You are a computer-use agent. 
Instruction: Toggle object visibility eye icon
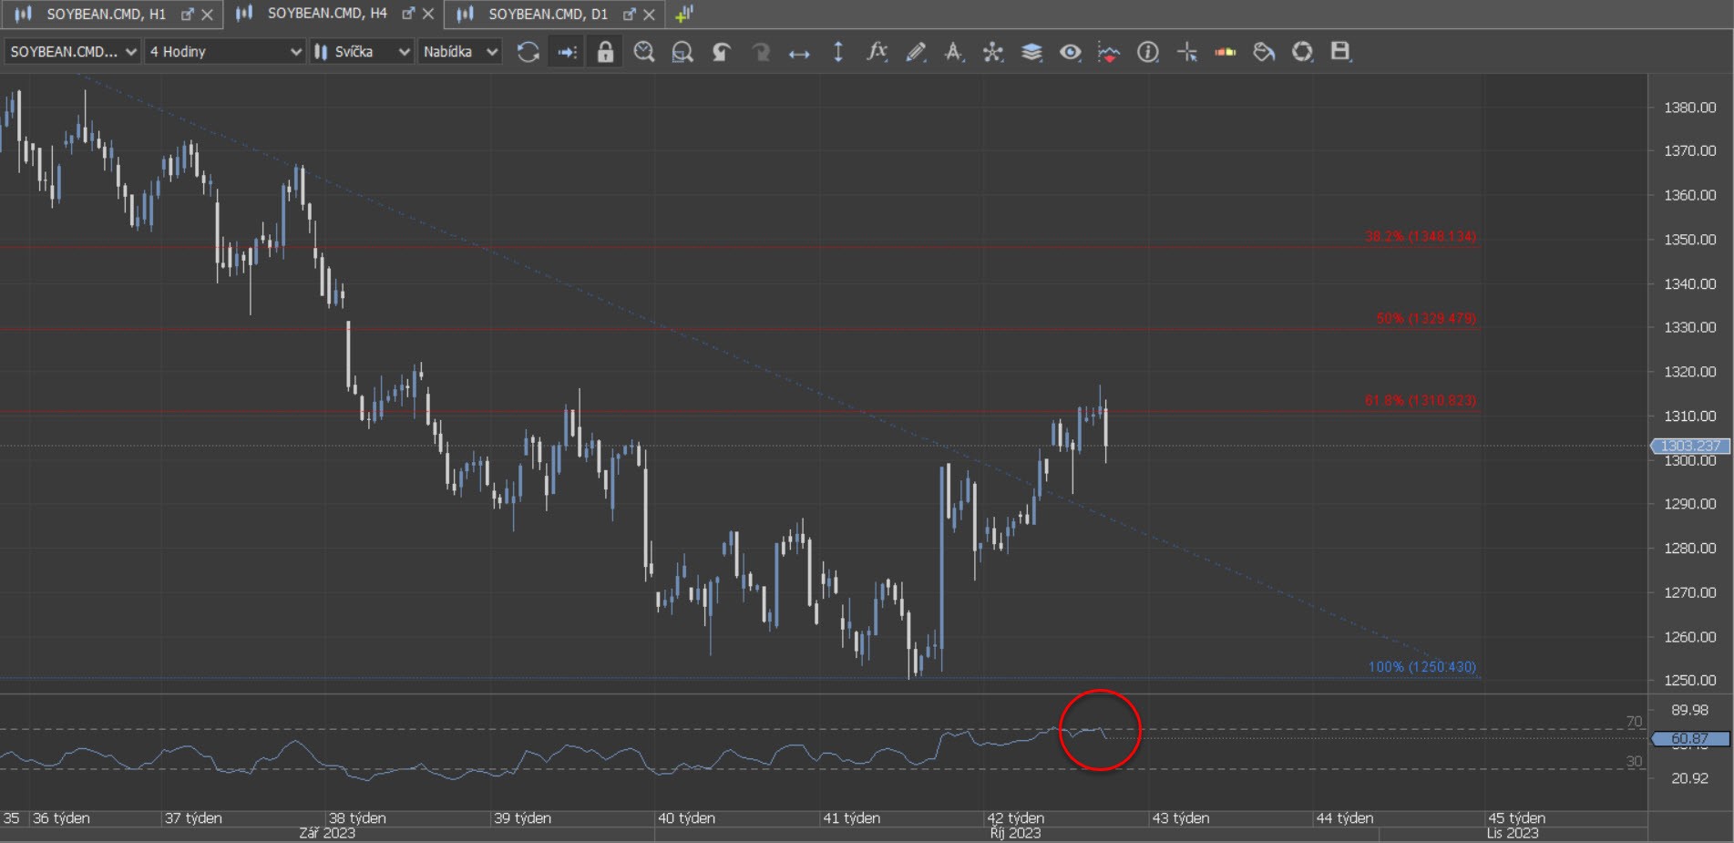pyautogui.click(x=1070, y=52)
